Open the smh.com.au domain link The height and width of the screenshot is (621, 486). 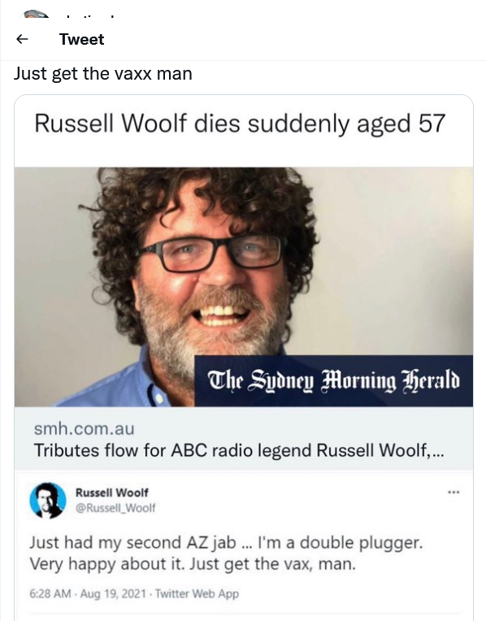tap(84, 429)
